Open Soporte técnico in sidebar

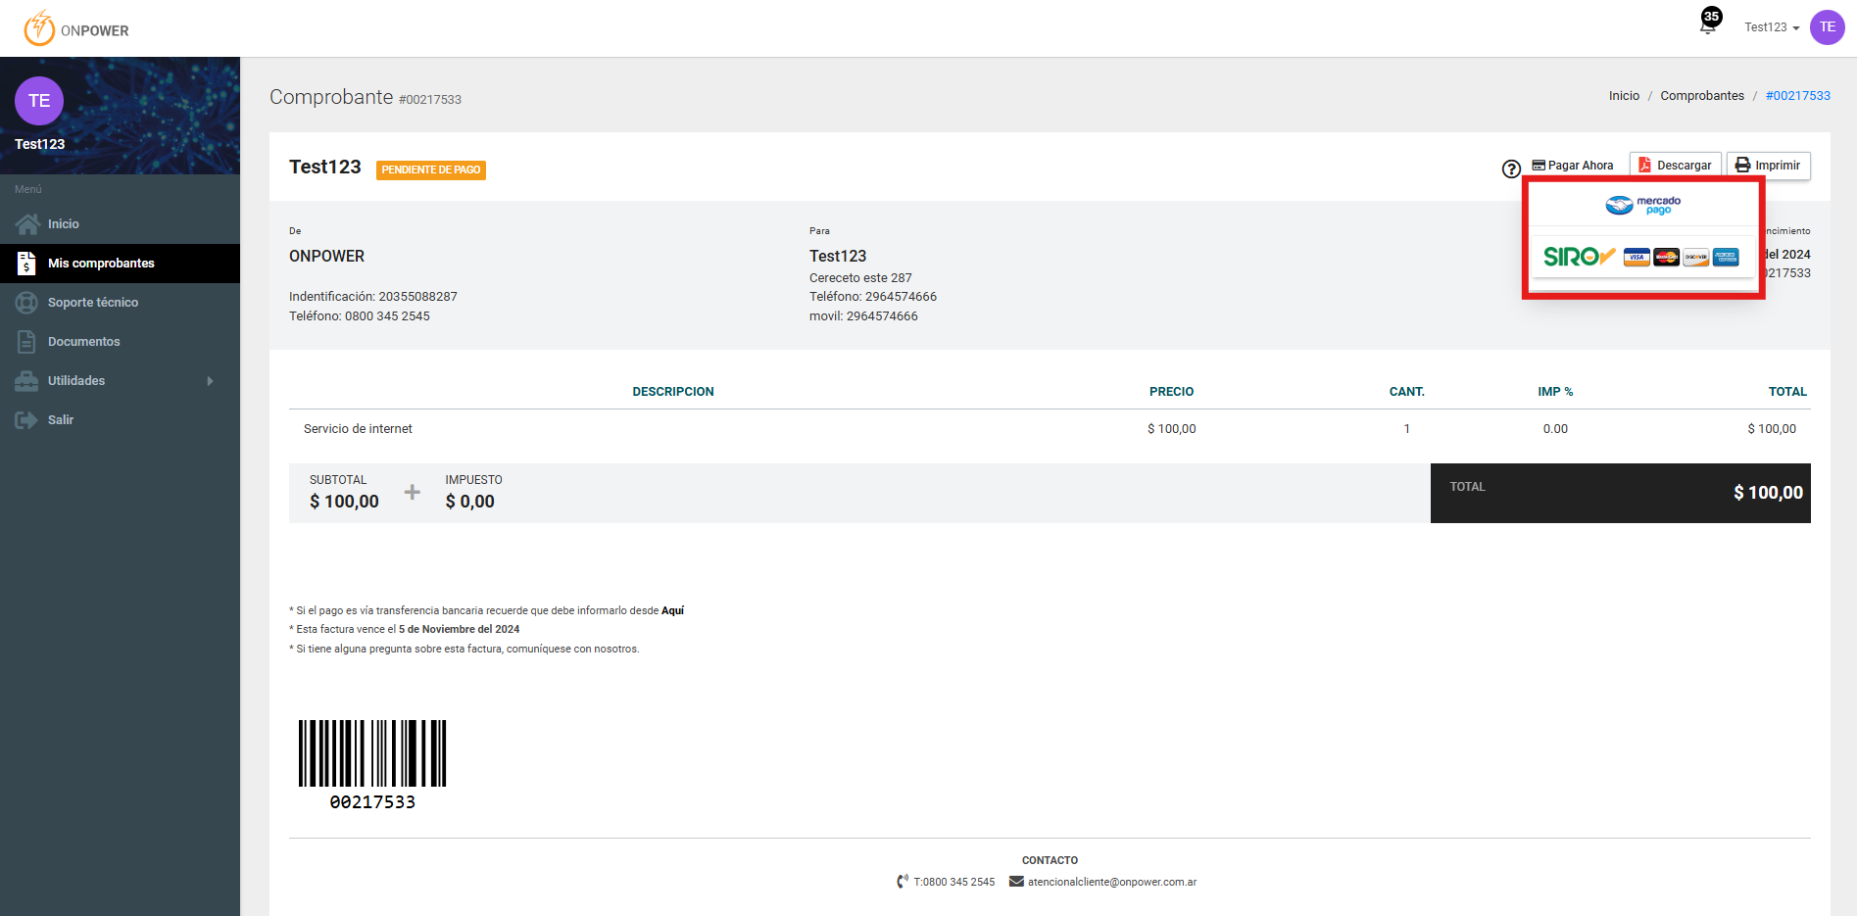[x=93, y=303]
